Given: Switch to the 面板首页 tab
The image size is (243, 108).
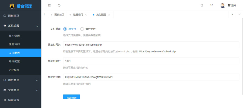Looking at the screenshot, I should (59, 15).
